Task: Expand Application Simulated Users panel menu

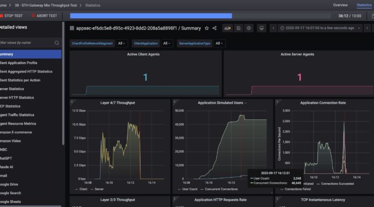Action: point(246,103)
